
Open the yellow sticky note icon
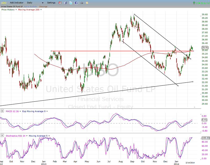[x=87, y=3]
